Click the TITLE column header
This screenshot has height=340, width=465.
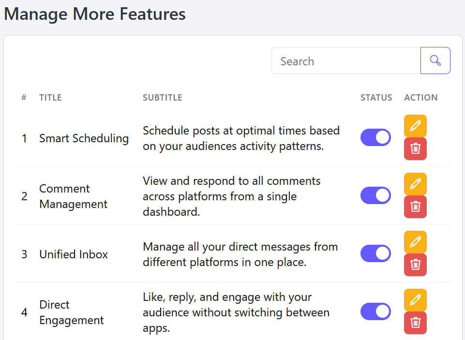coord(50,98)
